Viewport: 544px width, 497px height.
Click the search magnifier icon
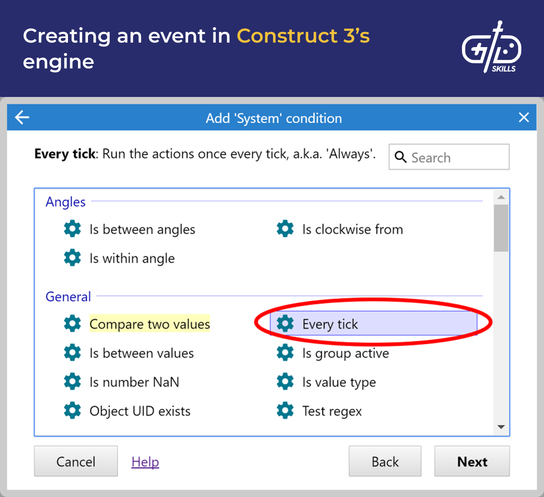(401, 157)
